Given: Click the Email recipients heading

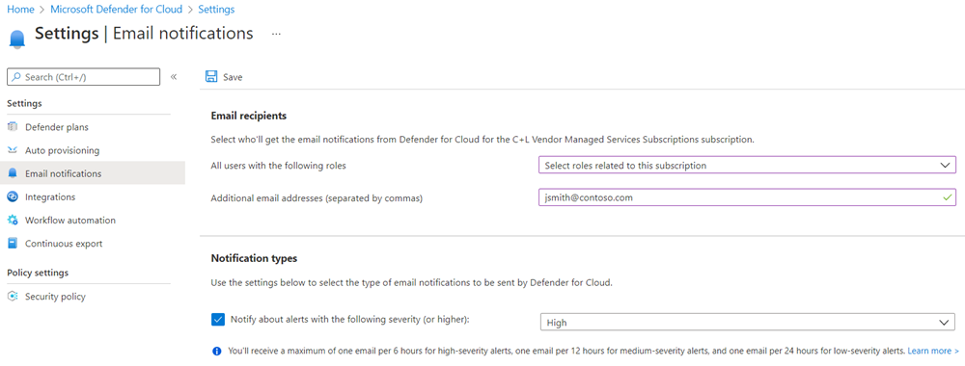Looking at the screenshot, I should coord(249,116).
